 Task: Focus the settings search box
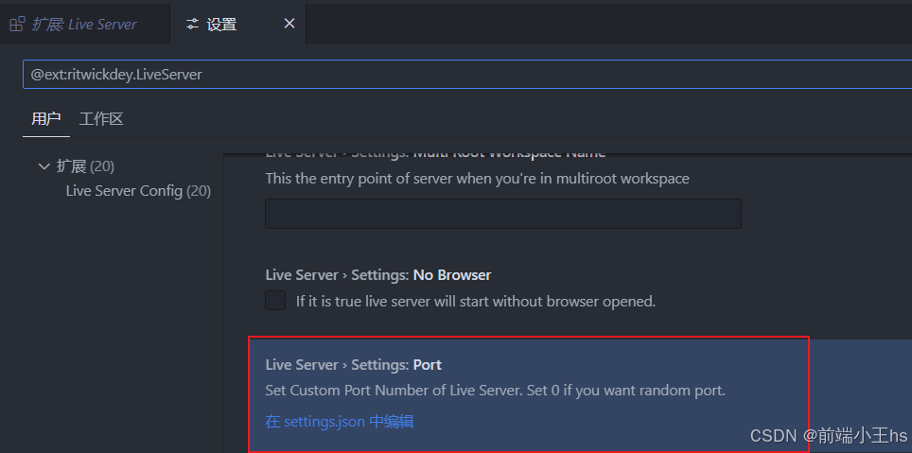point(467,75)
